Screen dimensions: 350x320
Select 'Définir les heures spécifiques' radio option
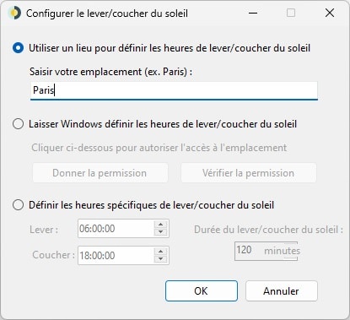point(18,205)
